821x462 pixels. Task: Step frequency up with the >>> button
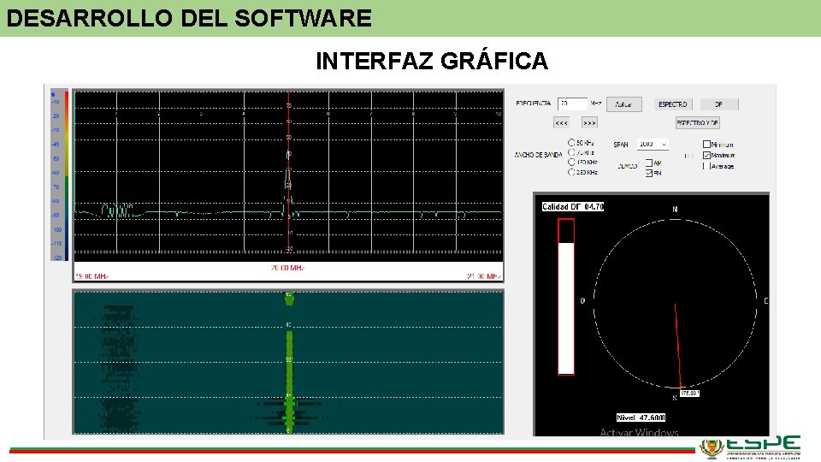(589, 123)
